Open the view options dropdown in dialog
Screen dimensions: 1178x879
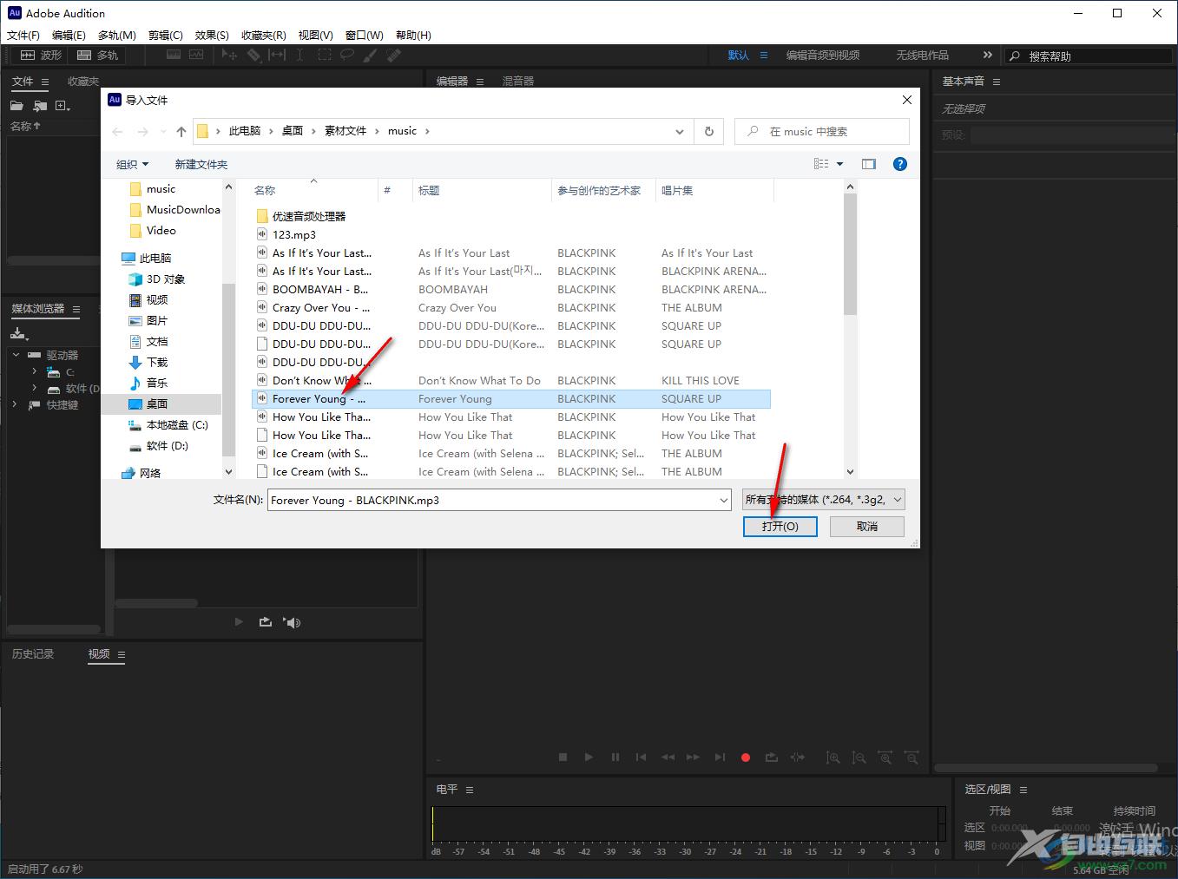click(x=839, y=164)
